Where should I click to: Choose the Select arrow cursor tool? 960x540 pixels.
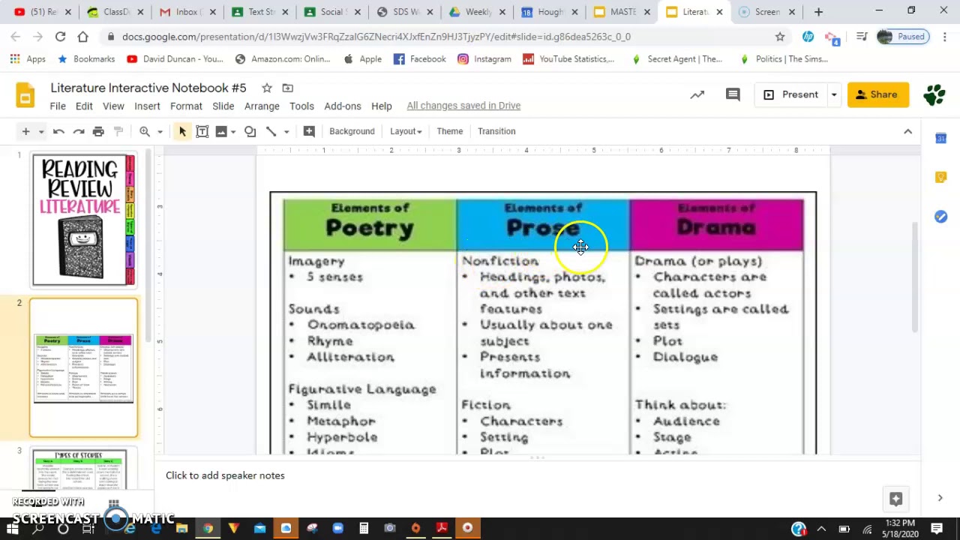pos(182,131)
